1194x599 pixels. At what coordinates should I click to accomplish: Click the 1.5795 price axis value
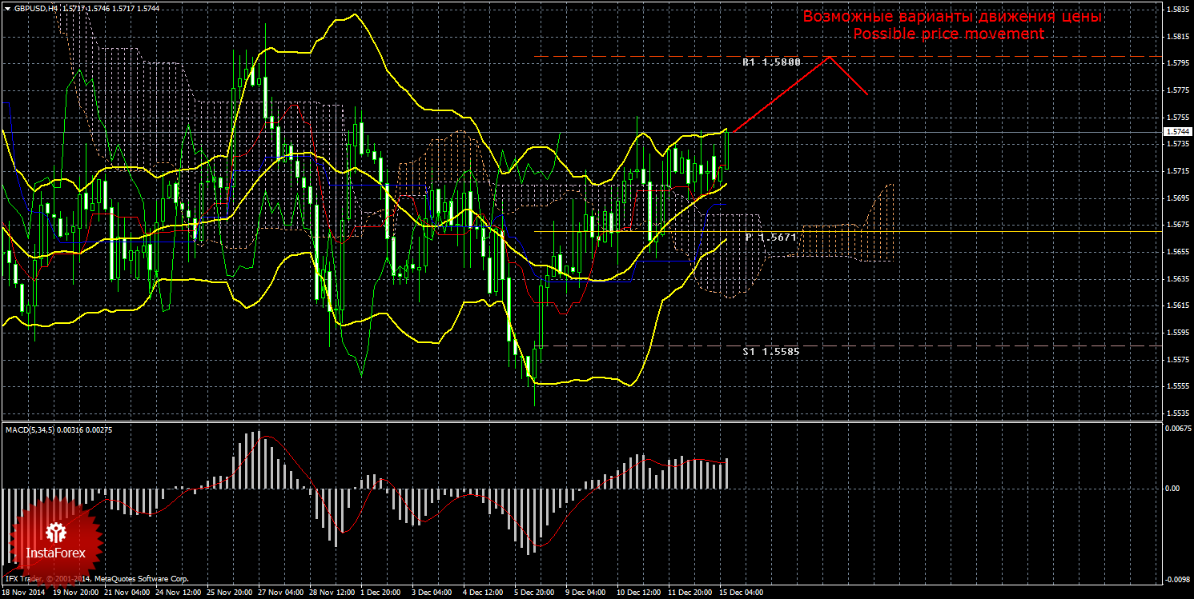pos(1178,64)
